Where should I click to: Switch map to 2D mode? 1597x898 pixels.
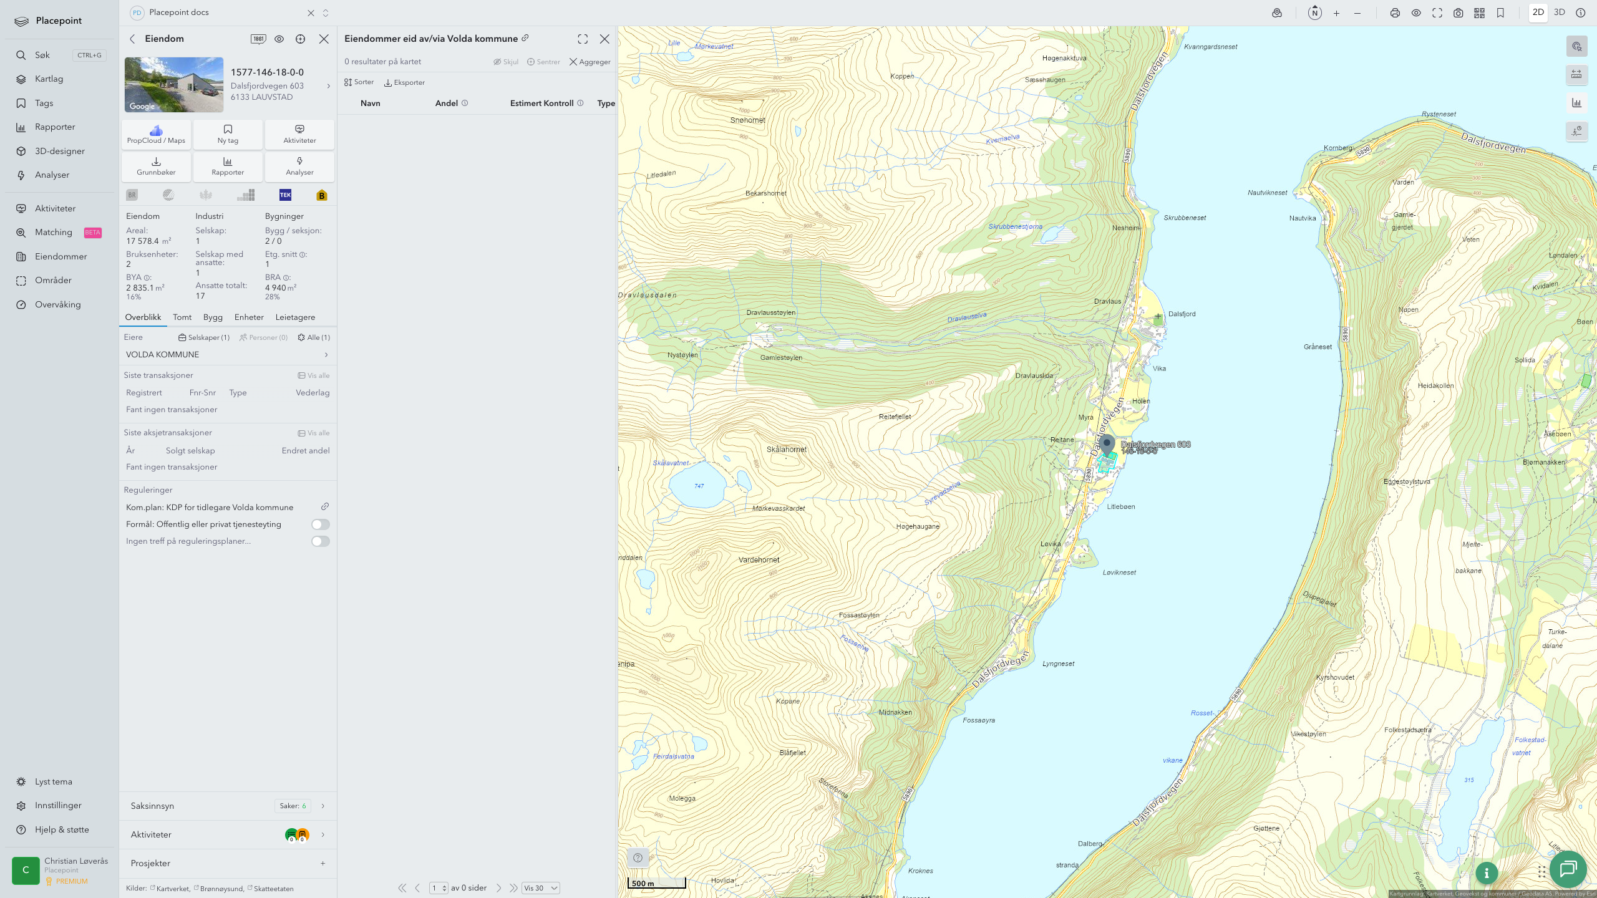tap(1538, 12)
